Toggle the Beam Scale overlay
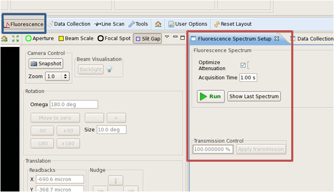Image resolution: width=334 pixels, height=192 pixels. pyautogui.click(x=76, y=39)
